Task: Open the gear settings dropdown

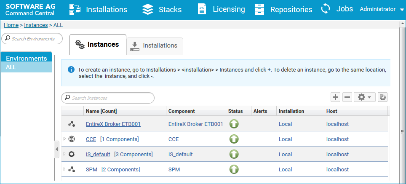Action: click(365, 97)
